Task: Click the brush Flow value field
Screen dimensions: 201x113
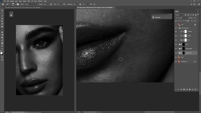Action: tap(58, 4)
